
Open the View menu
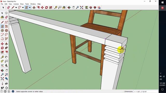pos(10,4)
